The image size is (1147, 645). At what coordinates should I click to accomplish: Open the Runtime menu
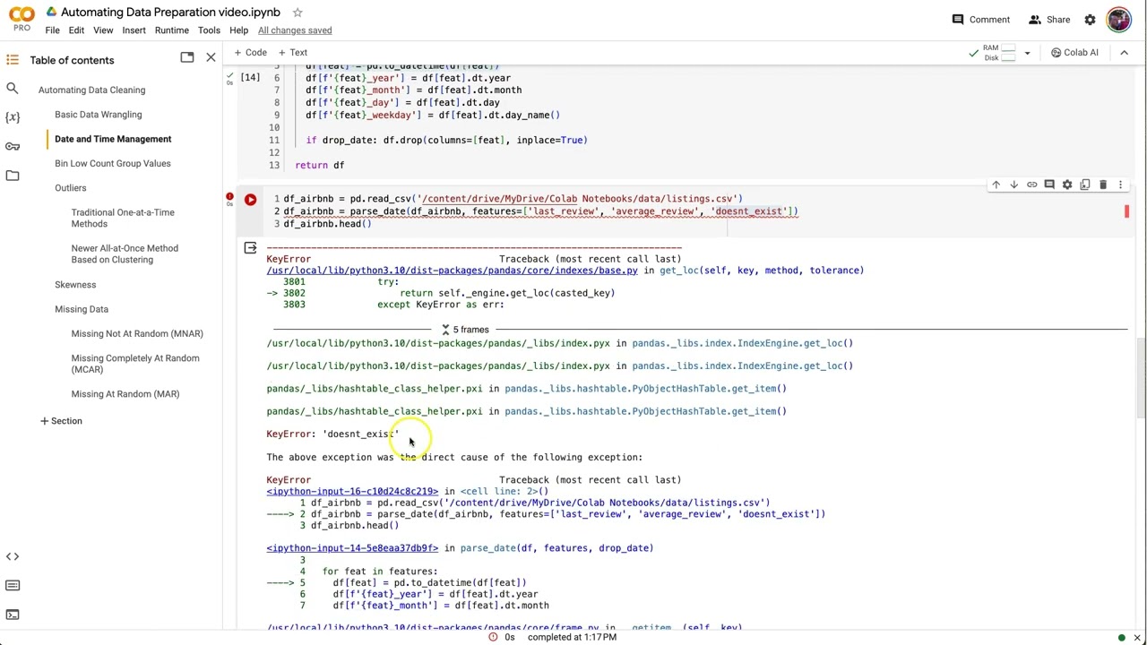coord(171,30)
